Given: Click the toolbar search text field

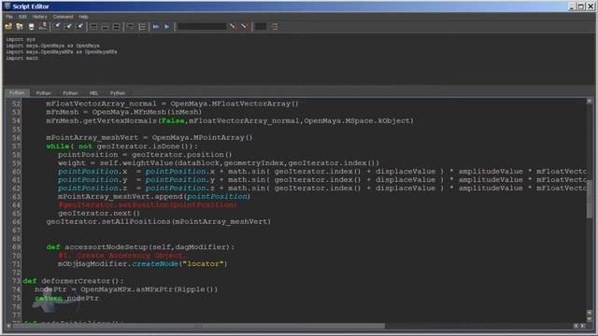Looking at the screenshot, I should coord(202,27).
